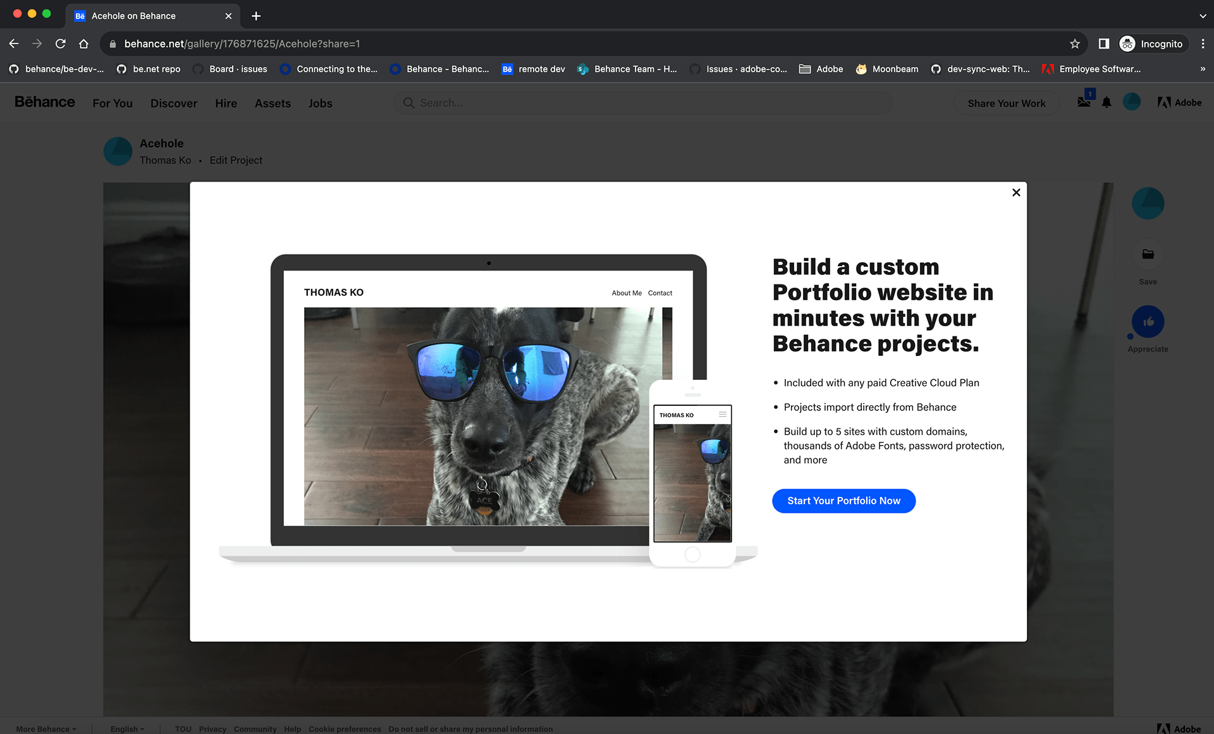Click the Save folder icon

click(1148, 254)
